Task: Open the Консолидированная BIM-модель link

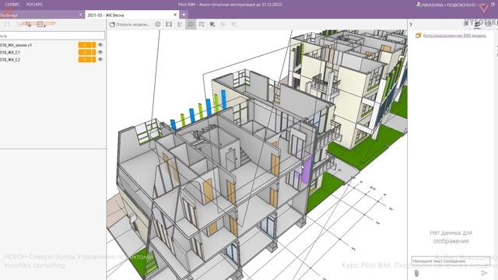Action: (454, 36)
